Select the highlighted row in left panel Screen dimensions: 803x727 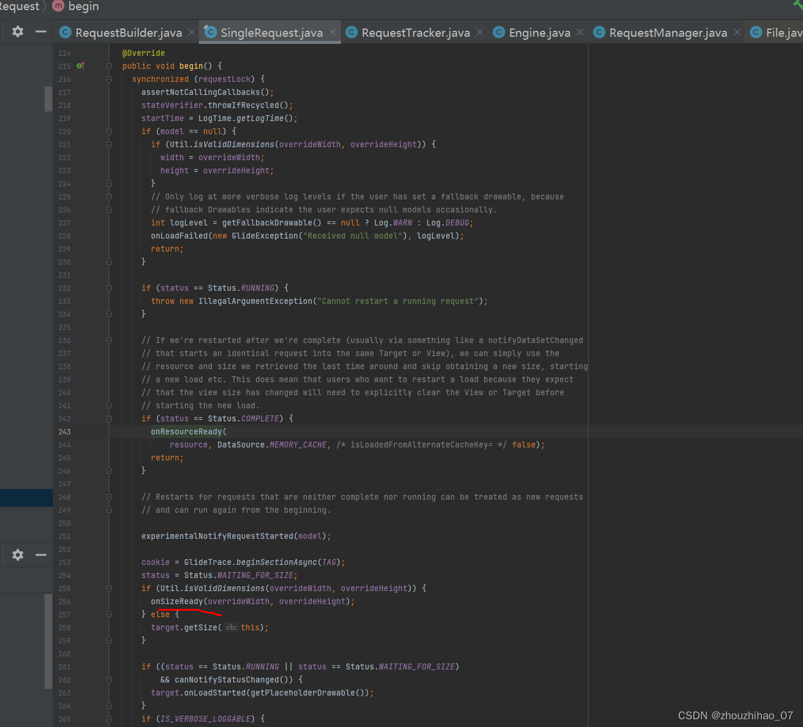[x=26, y=497]
